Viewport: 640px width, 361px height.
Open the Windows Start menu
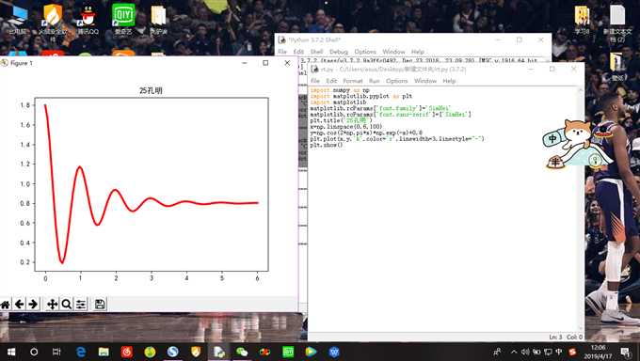pyautogui.click(x=11, y=352)
